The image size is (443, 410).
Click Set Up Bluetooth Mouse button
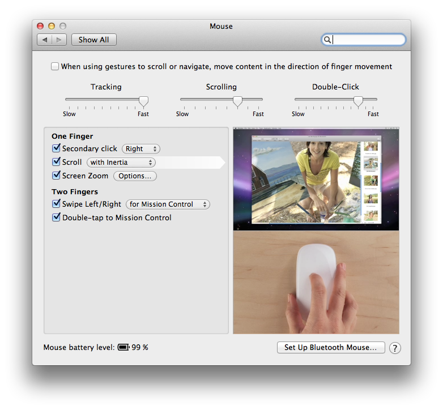[x=331, y=347]
